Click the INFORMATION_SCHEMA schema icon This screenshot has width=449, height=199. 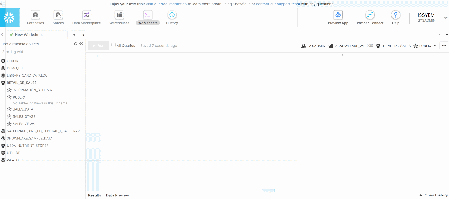coord(9,90)
